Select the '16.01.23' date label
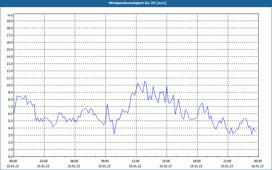 (x=257, y=166)
